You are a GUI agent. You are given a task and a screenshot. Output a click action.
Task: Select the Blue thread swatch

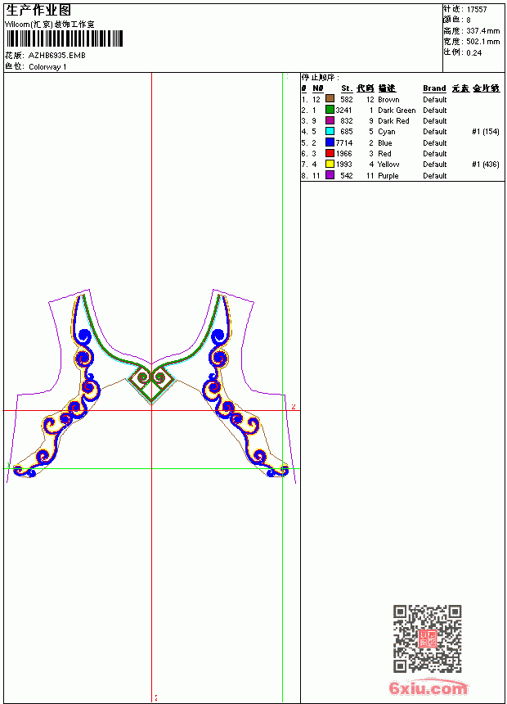pos(330,142)
